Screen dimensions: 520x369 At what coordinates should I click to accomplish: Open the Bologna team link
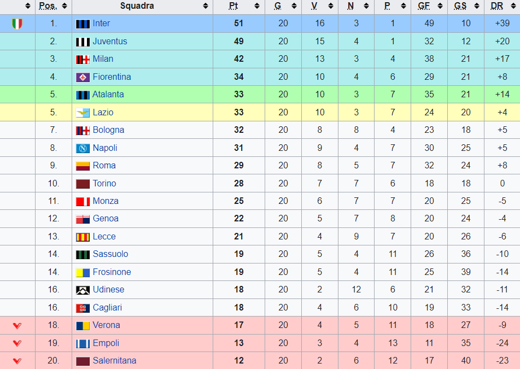[108, 130]
